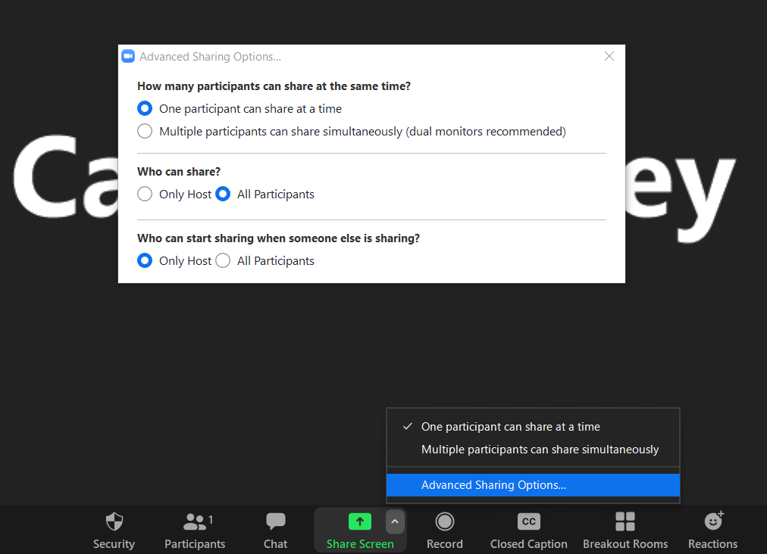Image resolution: width=767 pixels, height=554 pixels.
Task: Select 'All Participants' for sharing while someone shares
Action: [223, 260]
